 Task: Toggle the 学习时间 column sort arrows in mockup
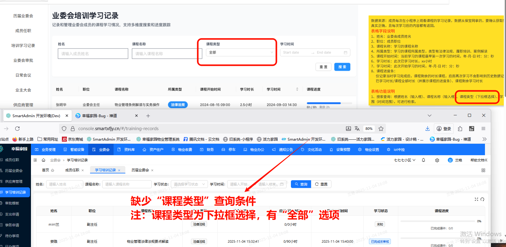pos(297,89)
